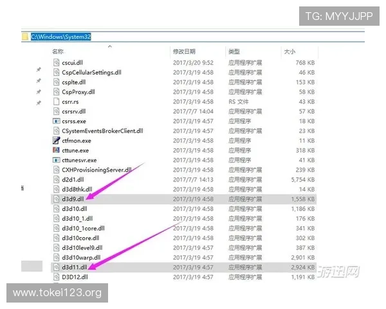Click the D3D12.dll file icon
386x309 pixels.
[x=57, y=277]
